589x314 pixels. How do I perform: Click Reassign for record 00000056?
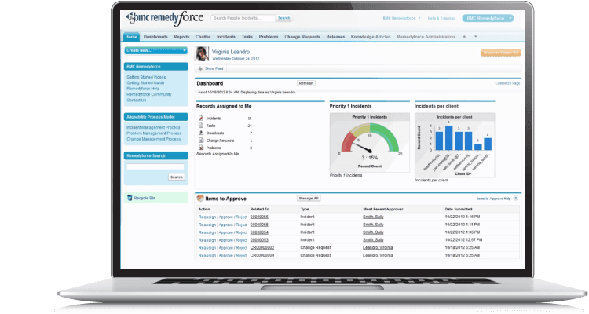[x=207, y=217]
